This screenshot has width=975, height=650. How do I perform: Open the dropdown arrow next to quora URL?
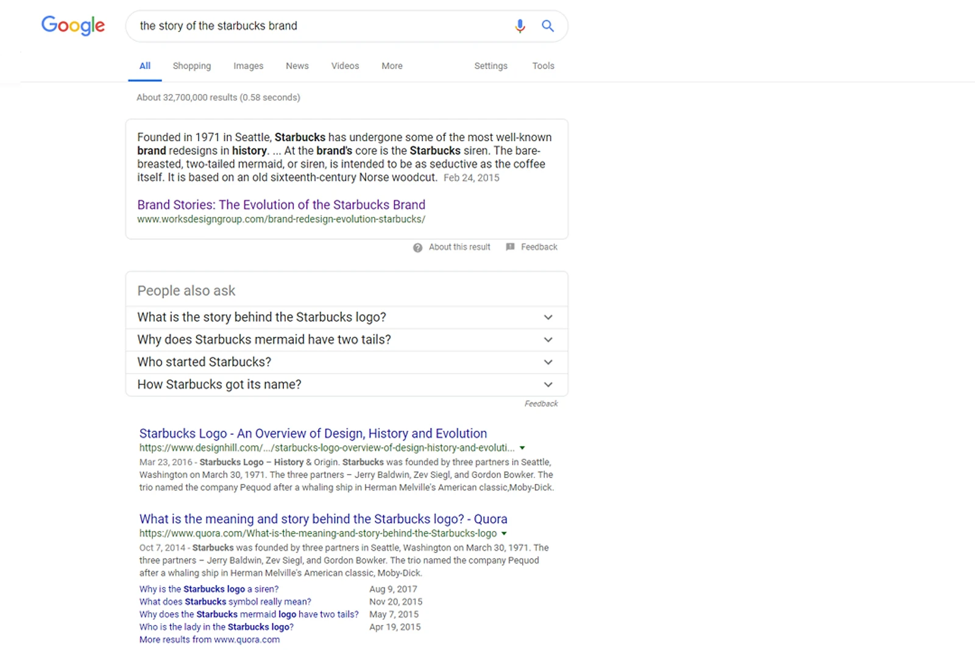click(x=504, y=534)
